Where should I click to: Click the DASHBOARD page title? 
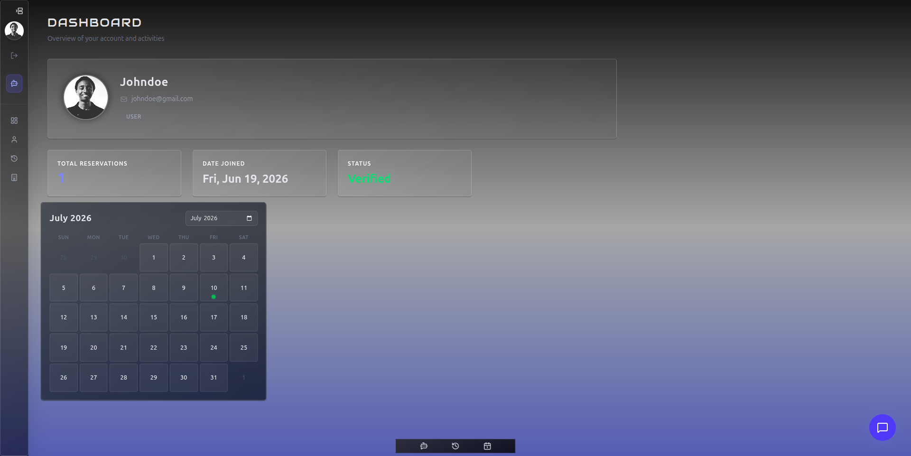pos(94,22)
